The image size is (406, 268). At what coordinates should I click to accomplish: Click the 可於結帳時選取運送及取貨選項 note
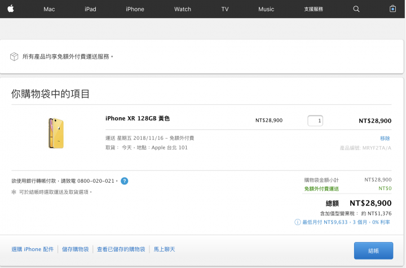pyautogui.click(x=55, y=192)
